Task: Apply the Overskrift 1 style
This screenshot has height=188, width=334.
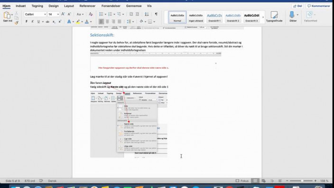Action: [x=214, y=17]
